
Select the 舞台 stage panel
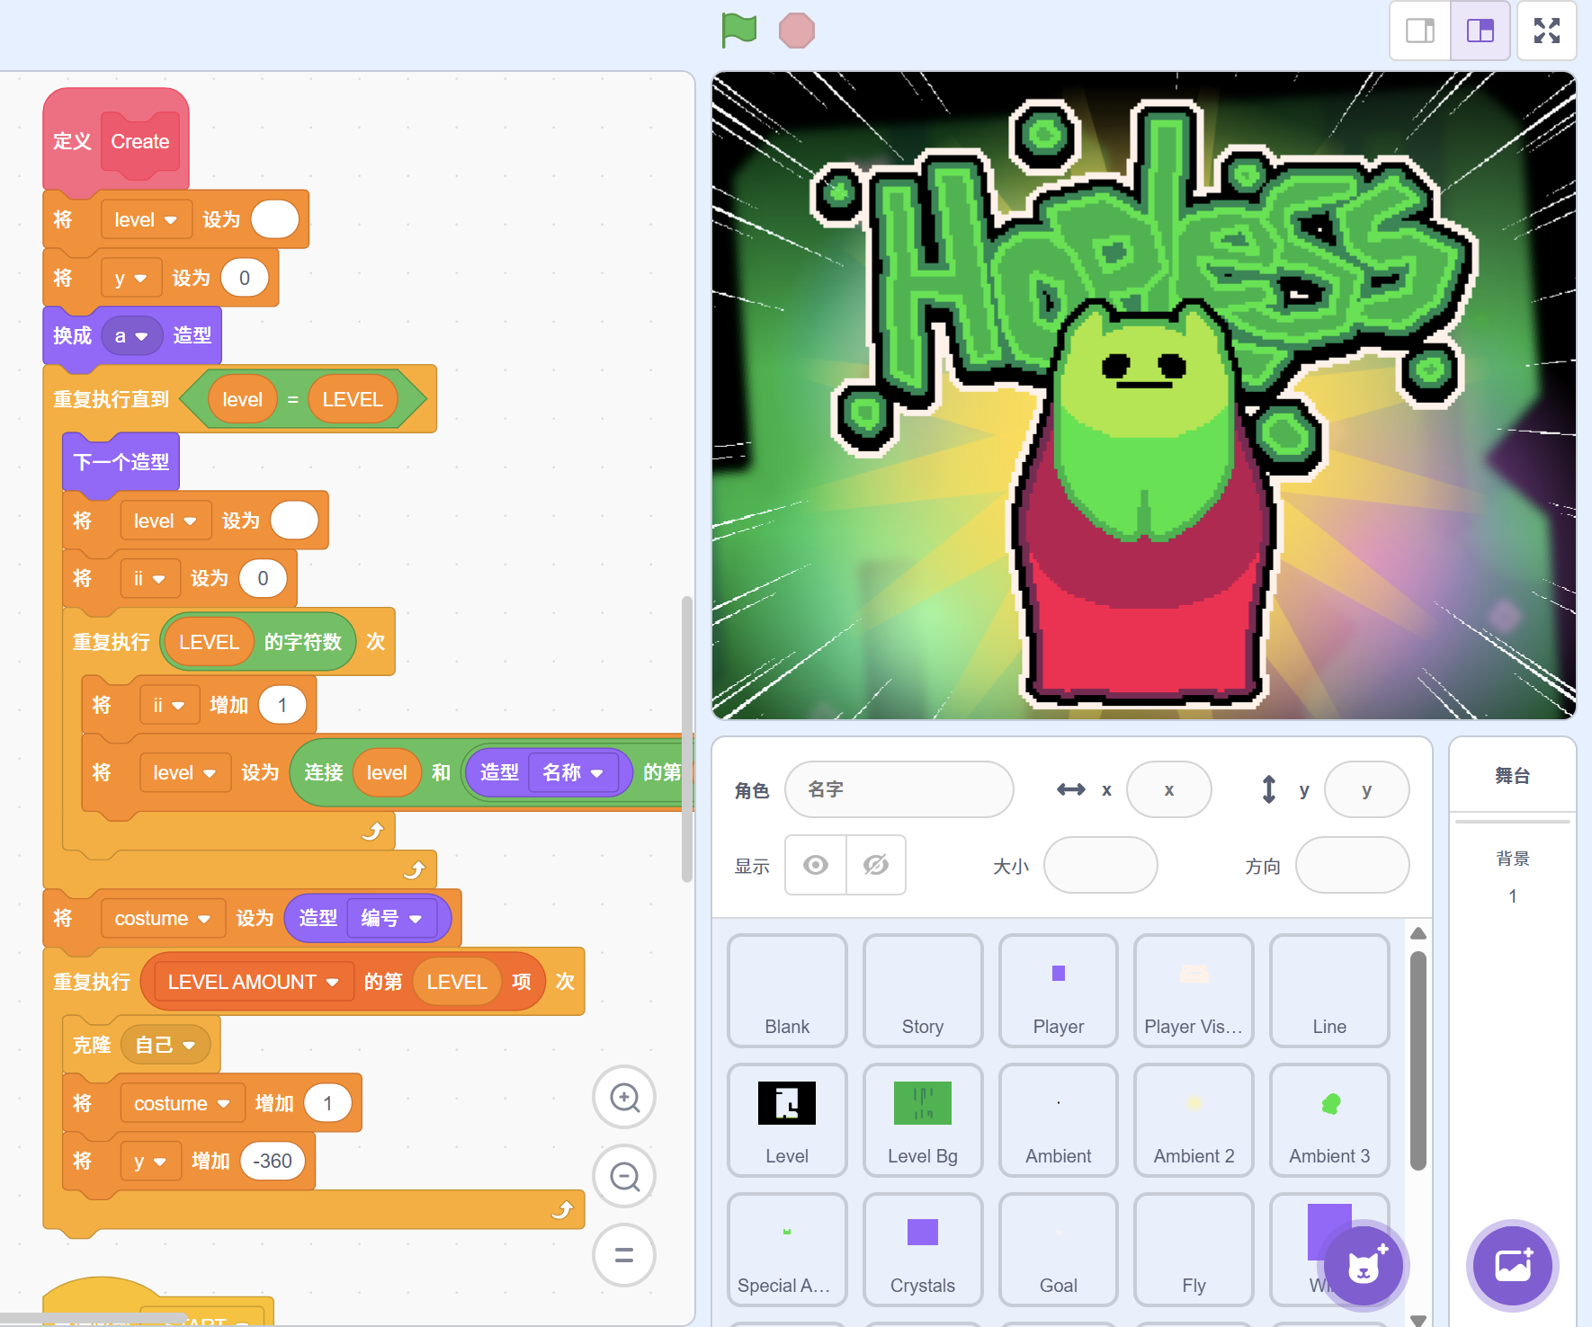[1512, 776]
